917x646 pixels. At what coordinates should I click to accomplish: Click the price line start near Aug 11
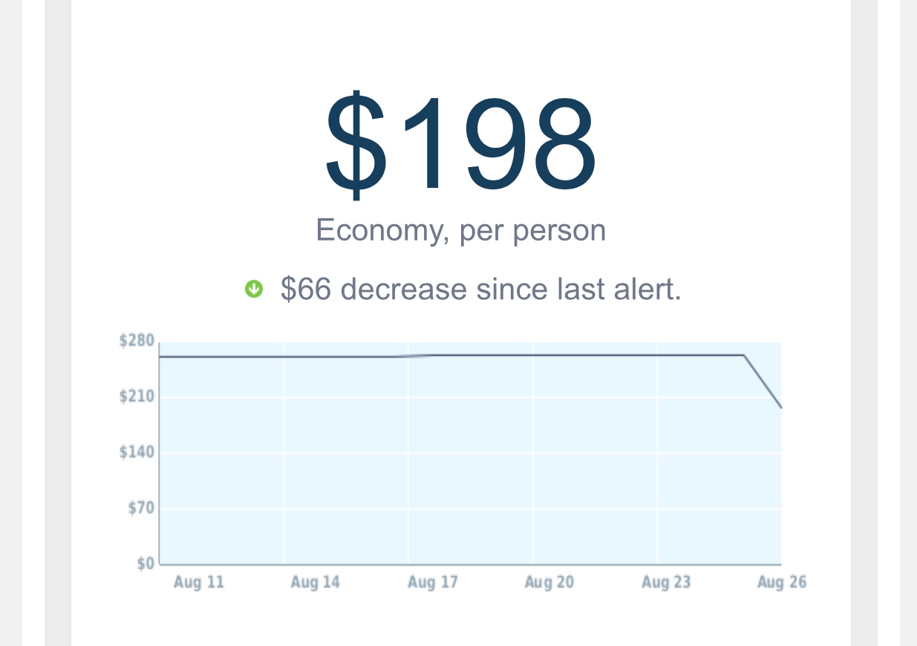click(162, 357)
